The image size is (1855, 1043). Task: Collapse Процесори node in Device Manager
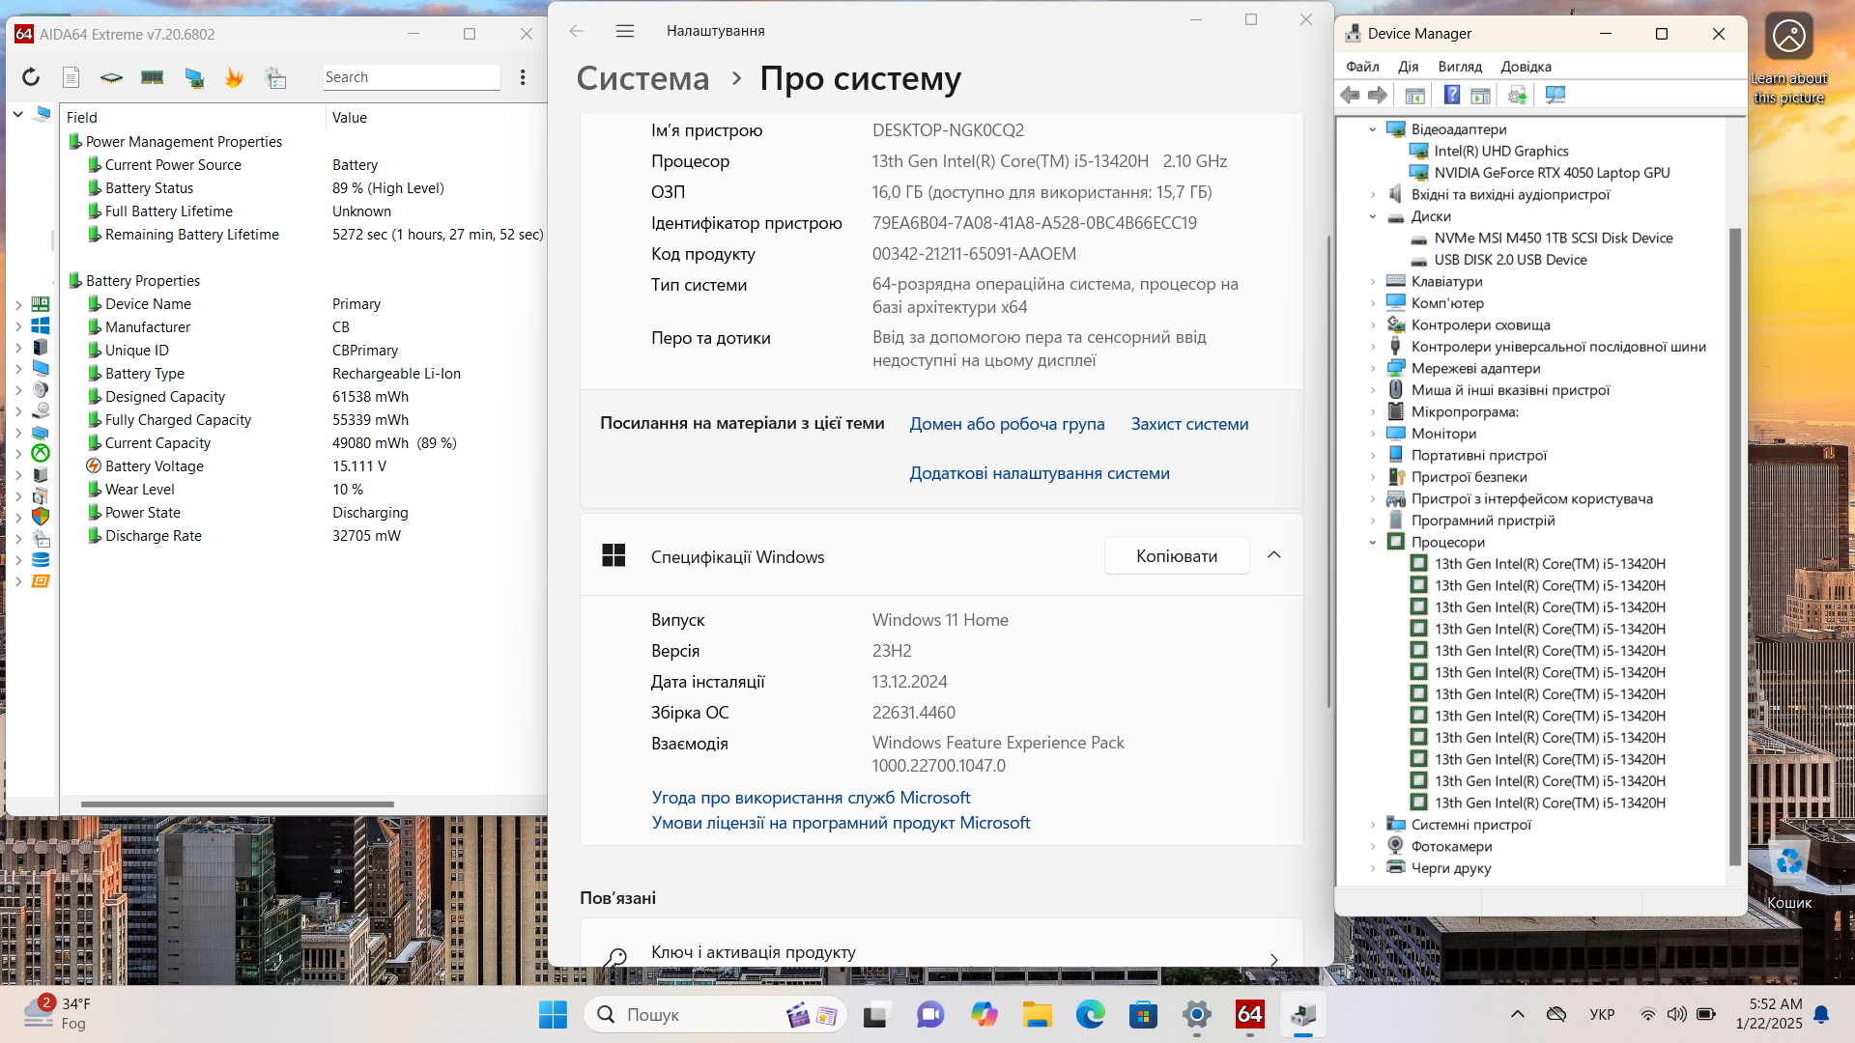point(1373,543)
